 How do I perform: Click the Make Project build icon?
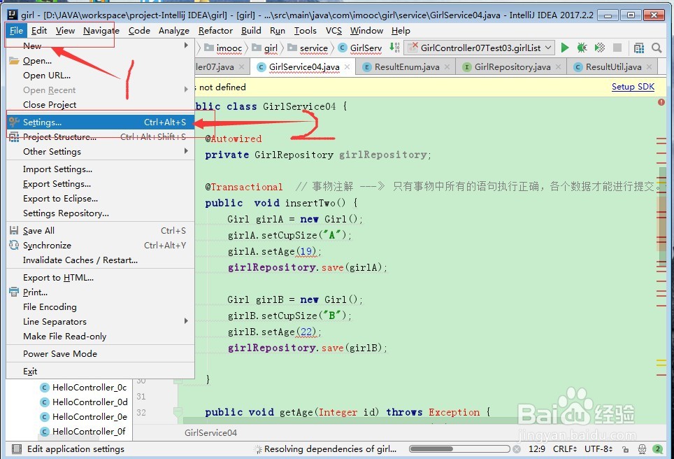[394, 48]
